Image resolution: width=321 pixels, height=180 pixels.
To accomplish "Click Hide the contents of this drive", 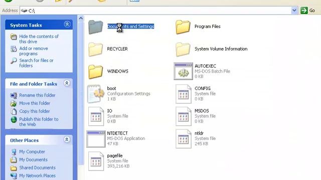I will 39,39.
